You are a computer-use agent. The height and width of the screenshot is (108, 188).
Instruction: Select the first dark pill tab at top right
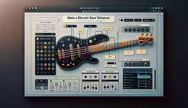tap(128, 20)
